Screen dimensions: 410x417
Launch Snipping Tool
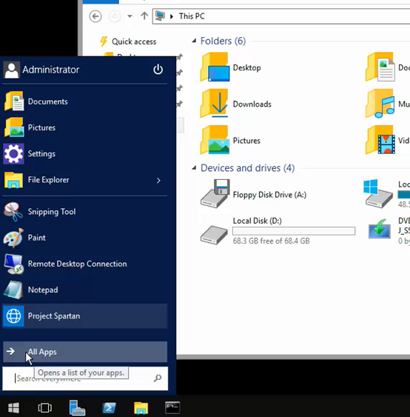pyautogui.click(x=85, y=211)
